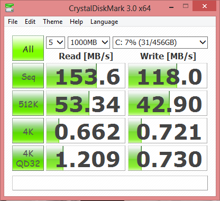Open the Theme menu
Image resolution: width=220 pixels, height=201 pixels.
[x=53, y=22]
